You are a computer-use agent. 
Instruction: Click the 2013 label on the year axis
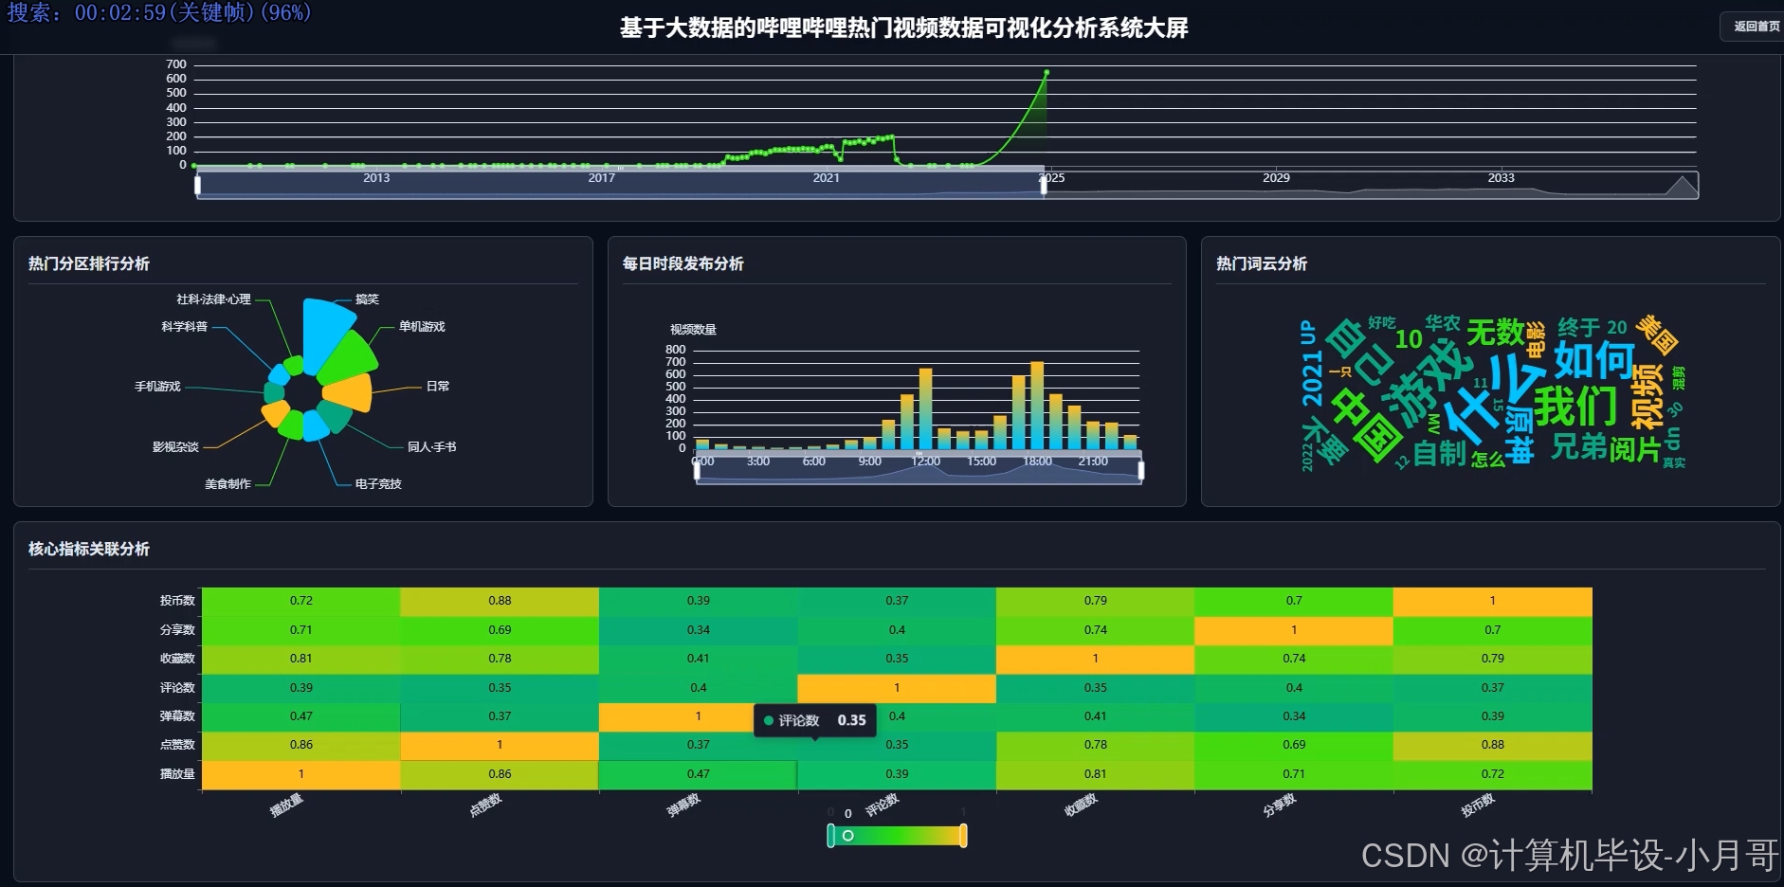[376, 178]
